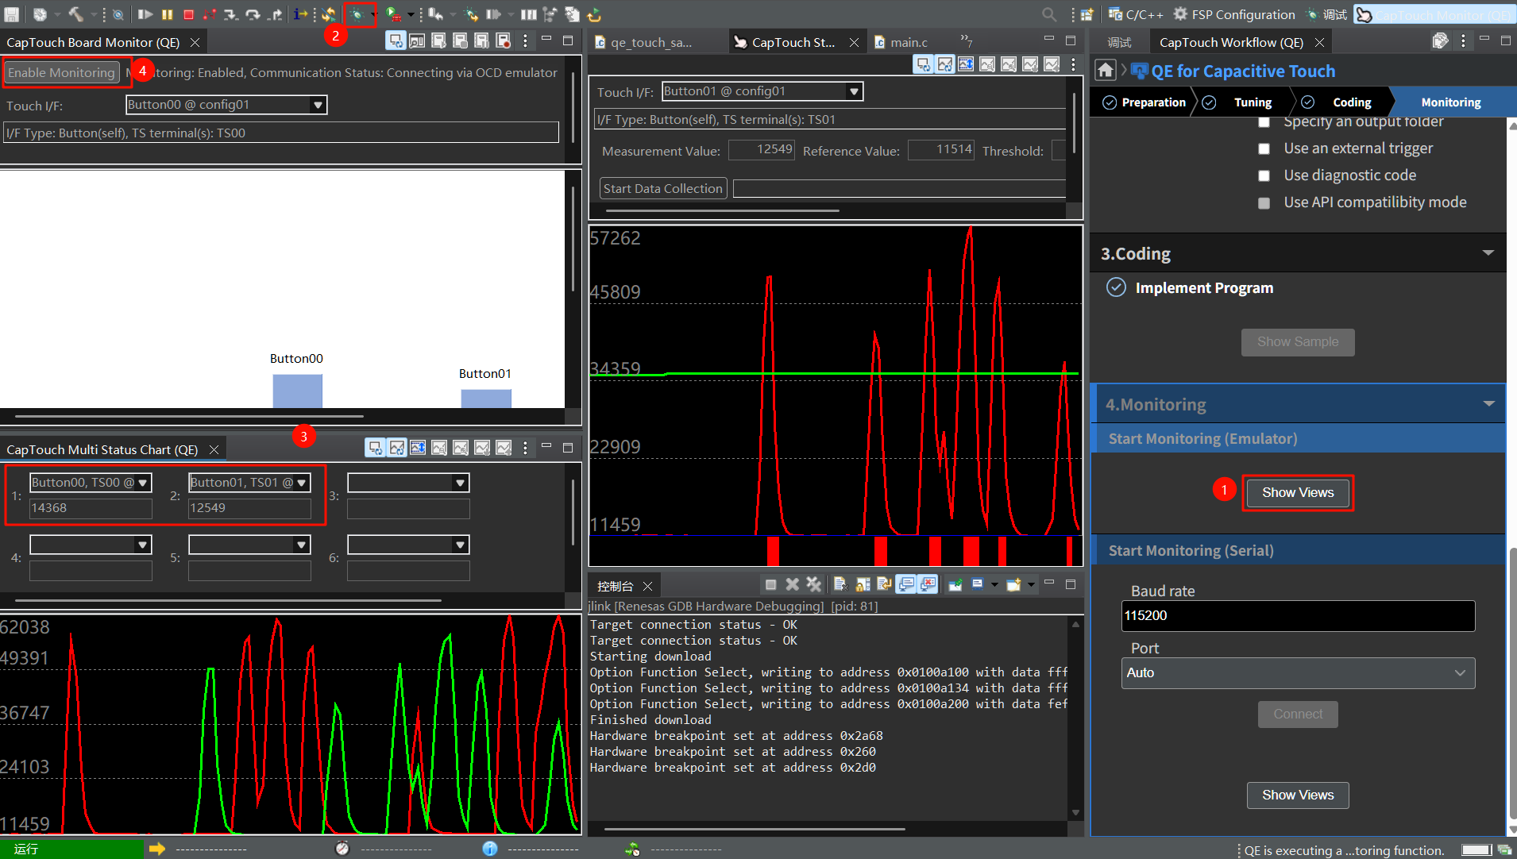Open FSP Configuration perspective
Screen dimensions: 1517x859
click(1234, 14)
